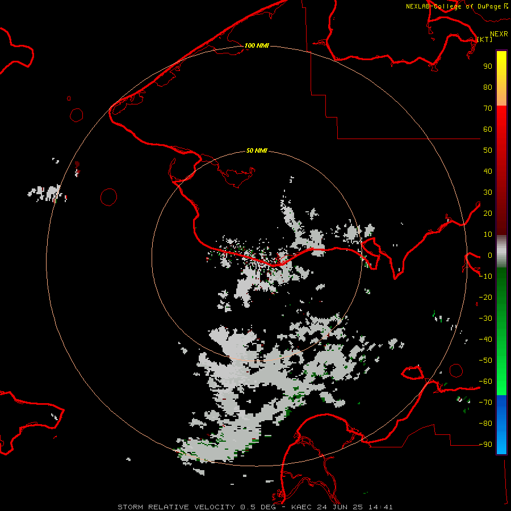Click the -10 value on the velocity scale
The height and width of the screenshot is (511, 511).
[x=485, y=277]
